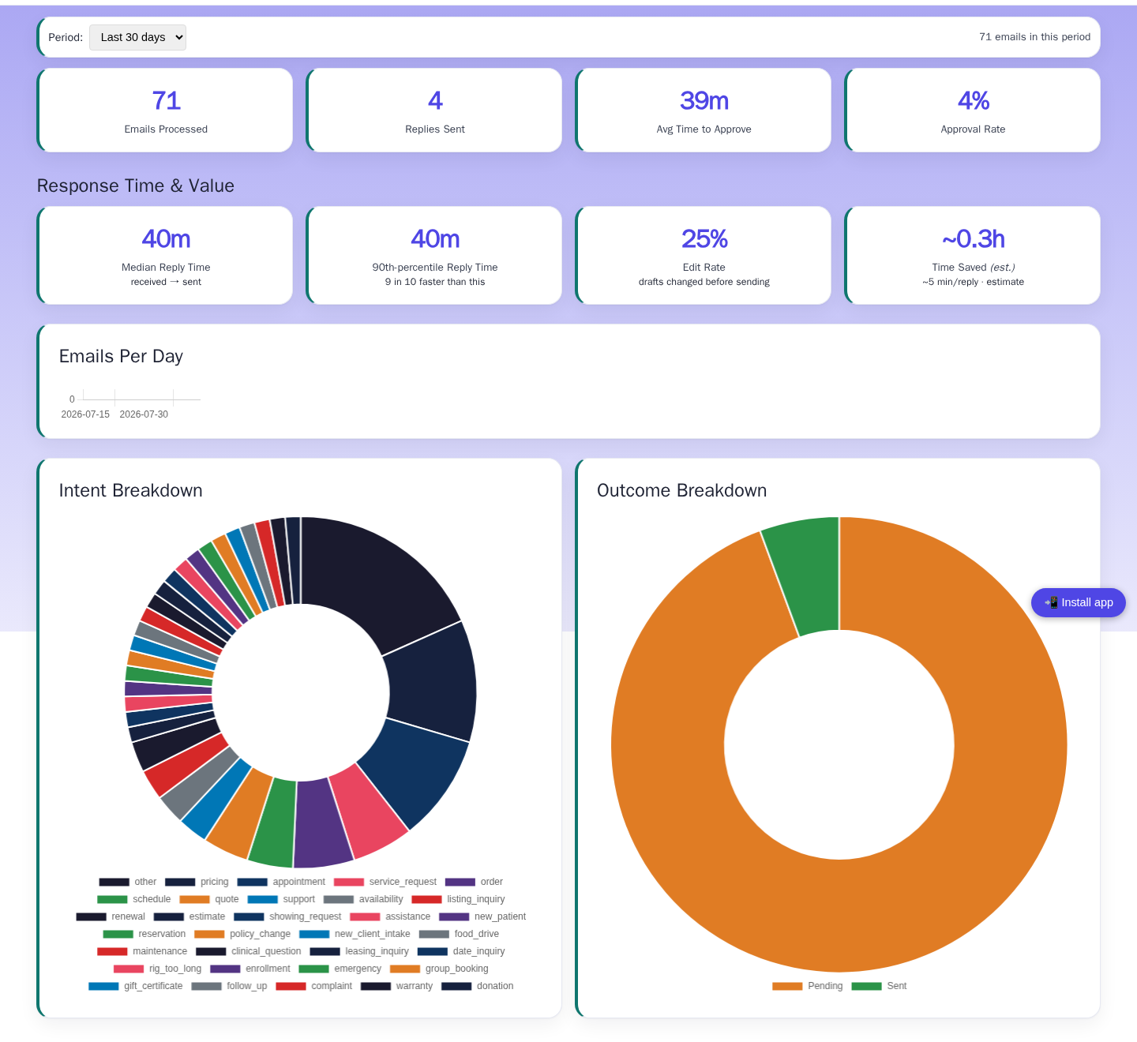
Task: Click the 'complaint' legend item
Action: pos(313,986)
